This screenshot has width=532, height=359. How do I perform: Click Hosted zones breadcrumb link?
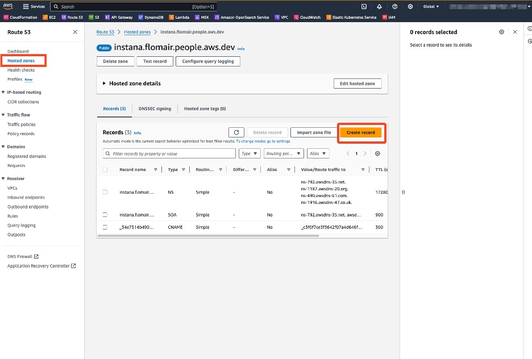tap(138, 32)
